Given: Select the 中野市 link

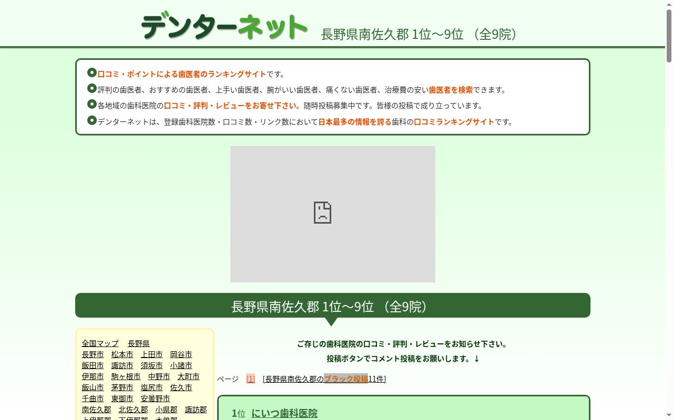Looking at the screenshot, I should [x=159, y=376].
